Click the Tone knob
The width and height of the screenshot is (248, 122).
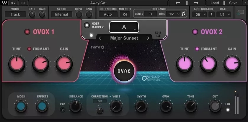191,106
